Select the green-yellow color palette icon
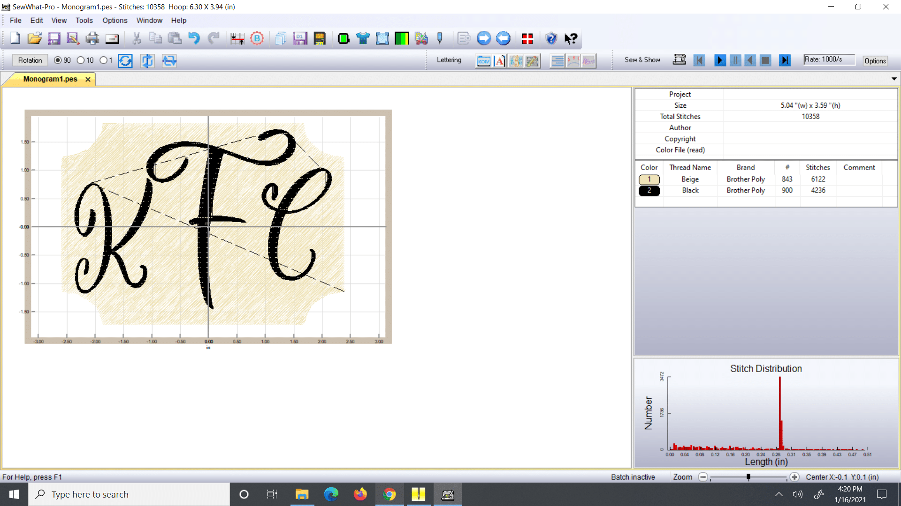The image size is (901, 506). pos(402,38)
